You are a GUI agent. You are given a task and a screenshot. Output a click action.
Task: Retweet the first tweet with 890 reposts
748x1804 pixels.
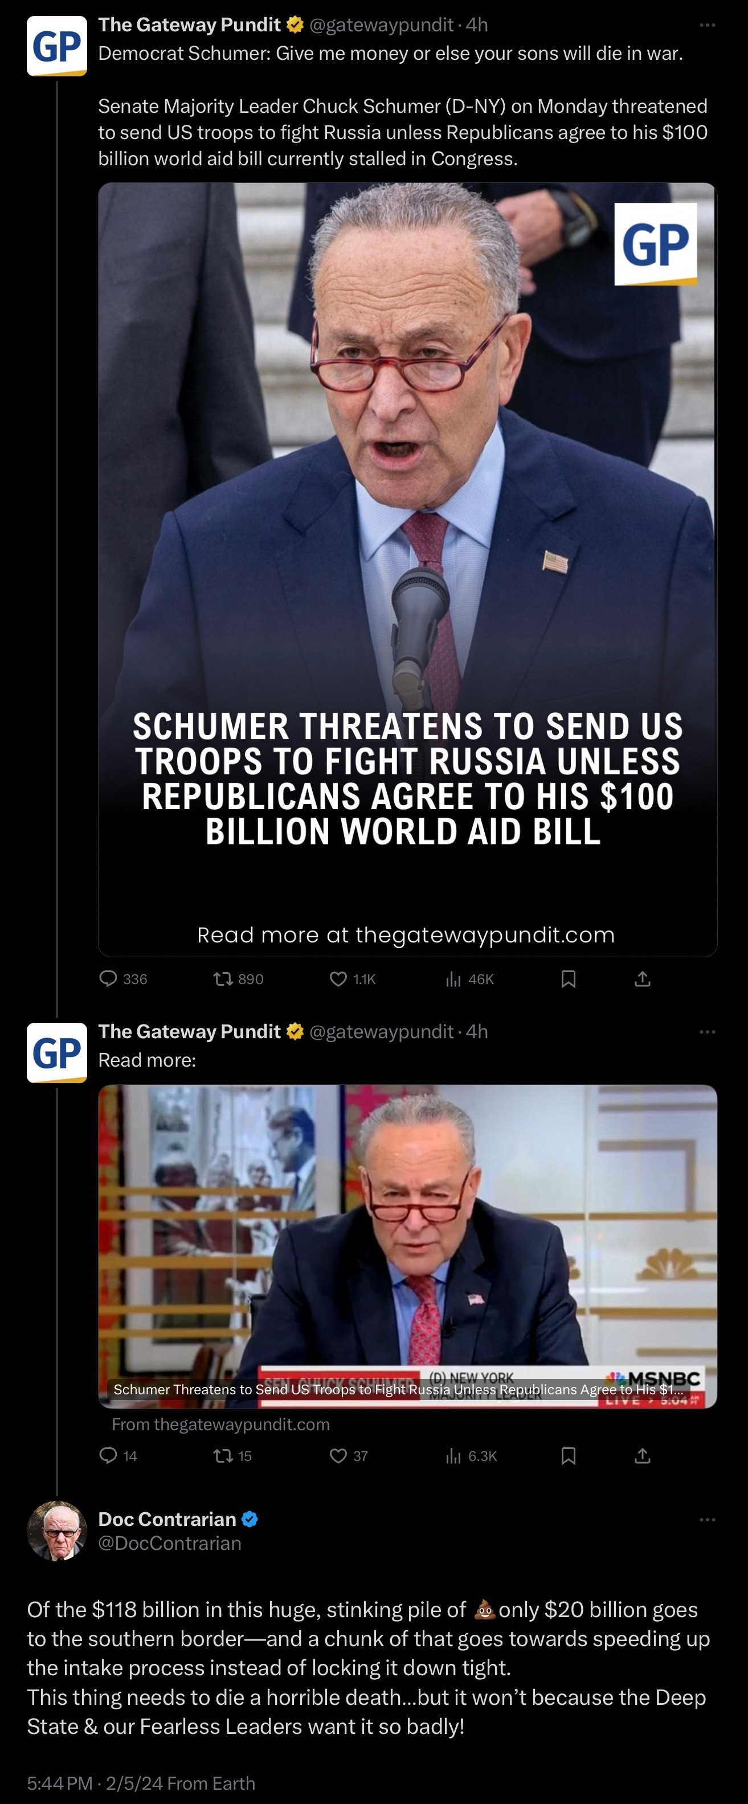pyautogui.click(x=238, y=978)
